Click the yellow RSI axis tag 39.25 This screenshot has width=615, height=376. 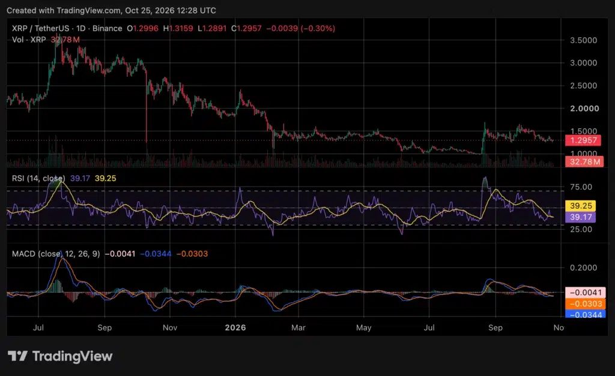point(581,206)
